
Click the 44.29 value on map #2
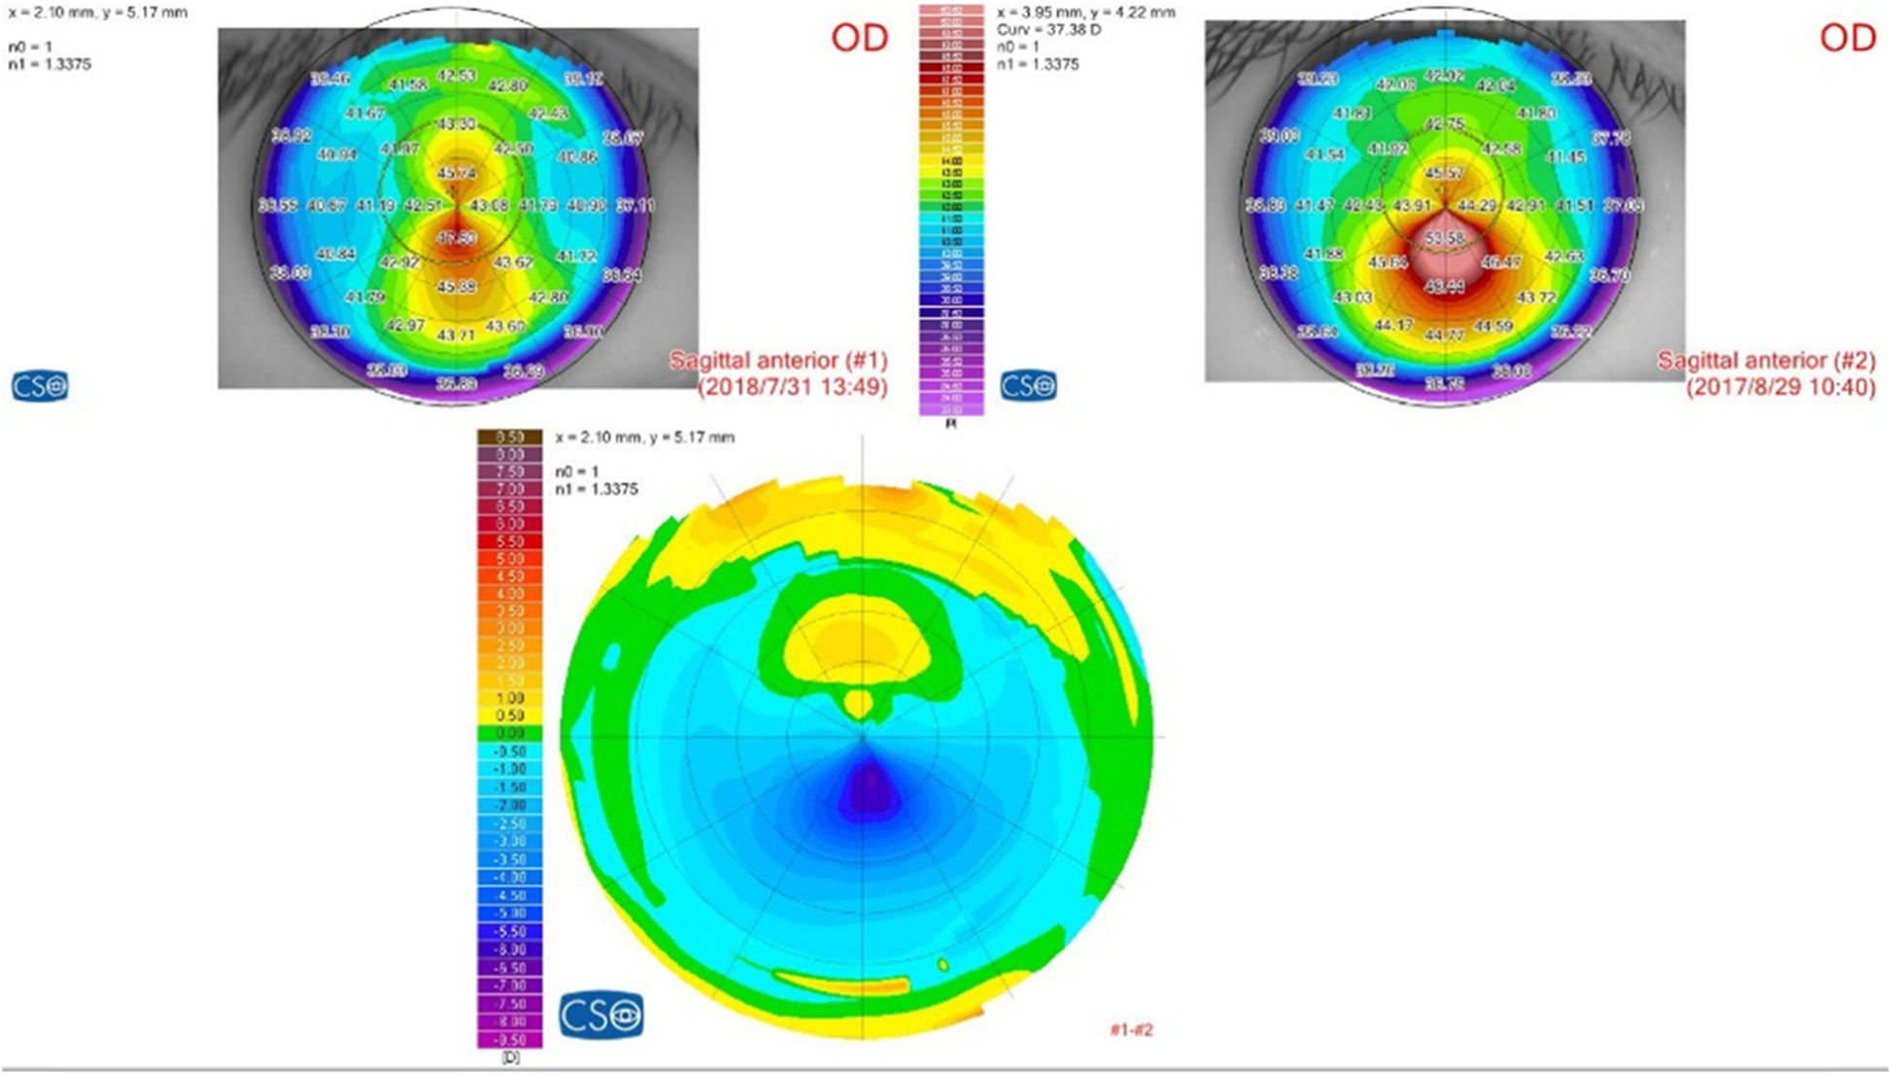tap(1477, 206)
